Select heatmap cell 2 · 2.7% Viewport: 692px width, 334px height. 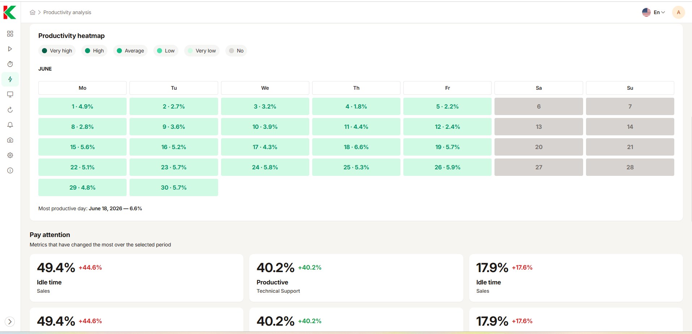coord(174,106)
